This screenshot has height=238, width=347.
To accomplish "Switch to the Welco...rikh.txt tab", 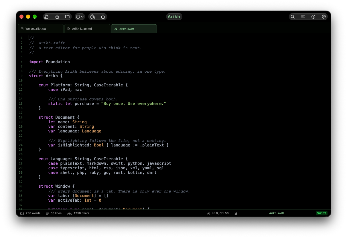I will [41, 29].
